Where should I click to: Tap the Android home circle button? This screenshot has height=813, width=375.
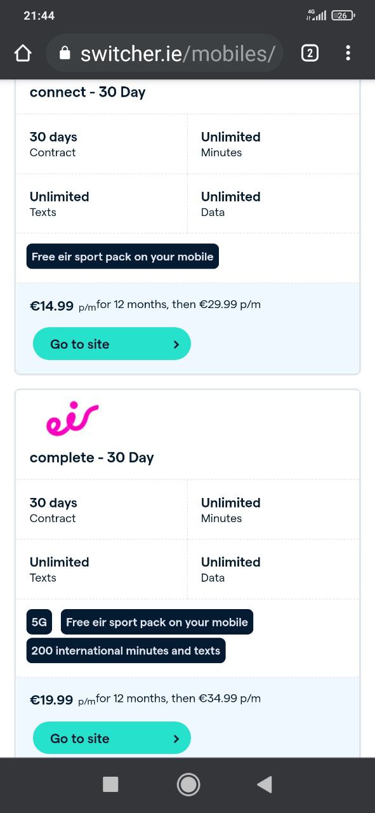coord(188,785)
